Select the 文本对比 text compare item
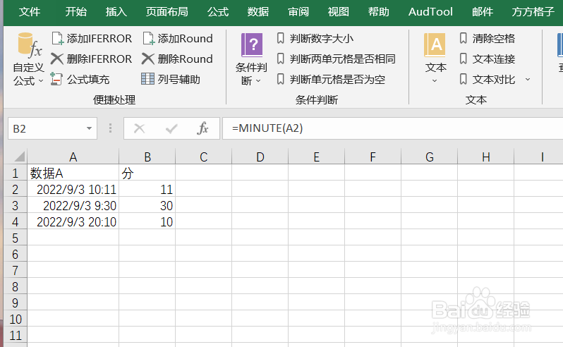The height and width of the screenshot is (347, 563). pyautogui.click(x=488, y=79)
